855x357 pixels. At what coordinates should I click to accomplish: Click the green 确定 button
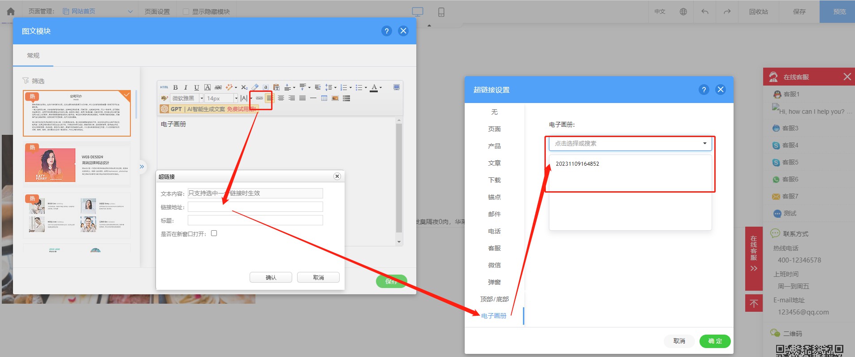[715, 341]
